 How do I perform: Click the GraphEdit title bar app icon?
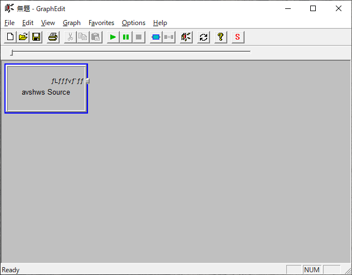click(x=9, y=8)
